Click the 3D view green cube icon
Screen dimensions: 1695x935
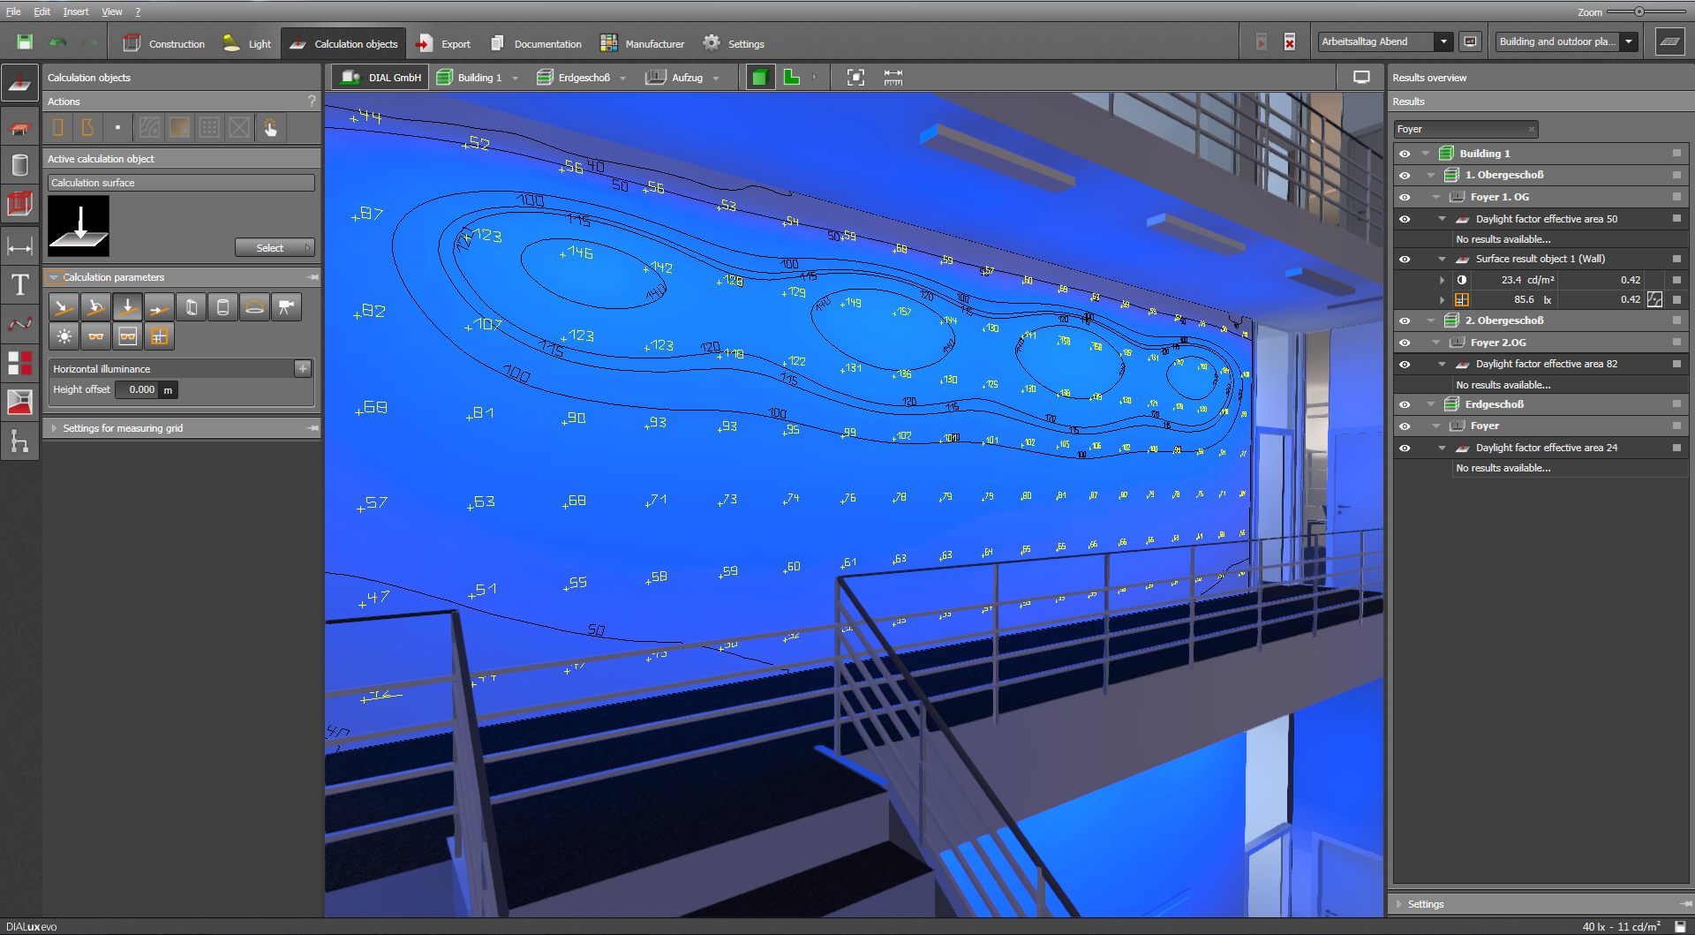(x=759, y=78)
